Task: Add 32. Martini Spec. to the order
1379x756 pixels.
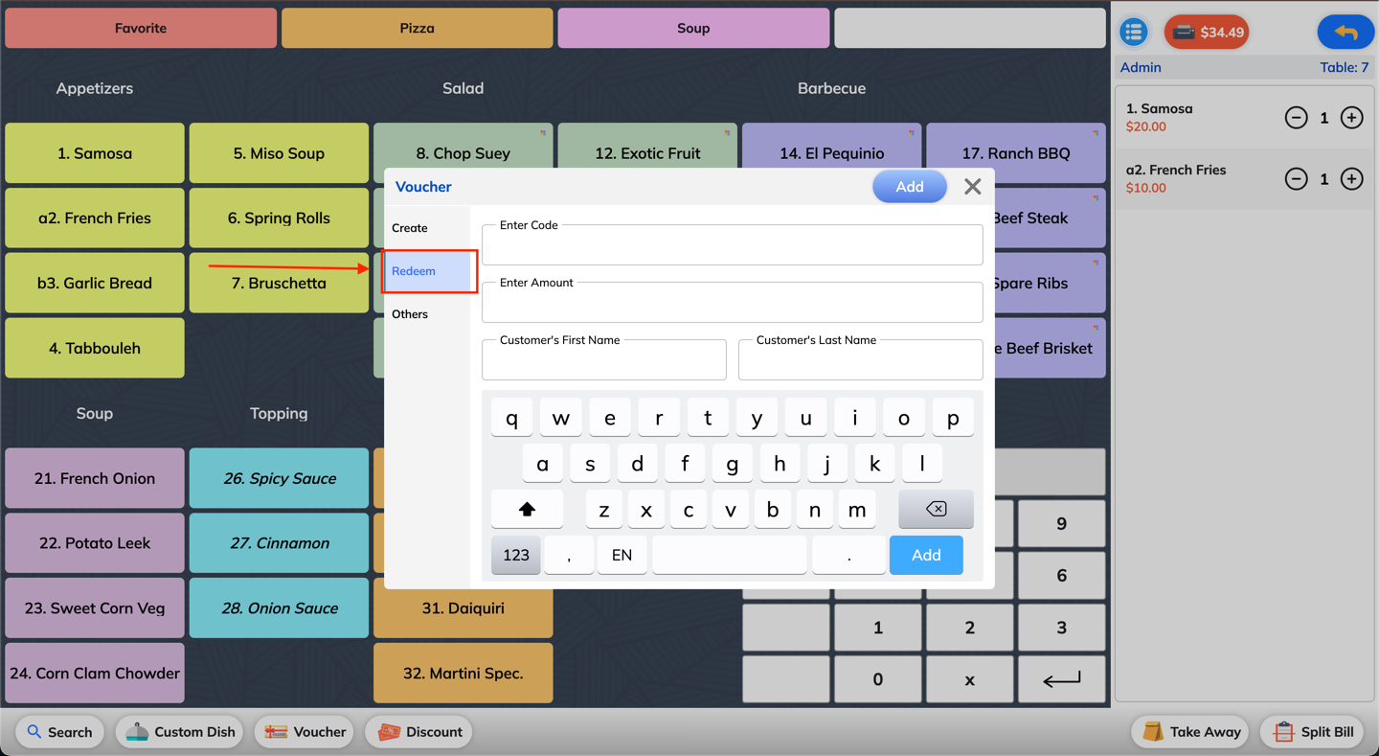Action: click(463, 674)
